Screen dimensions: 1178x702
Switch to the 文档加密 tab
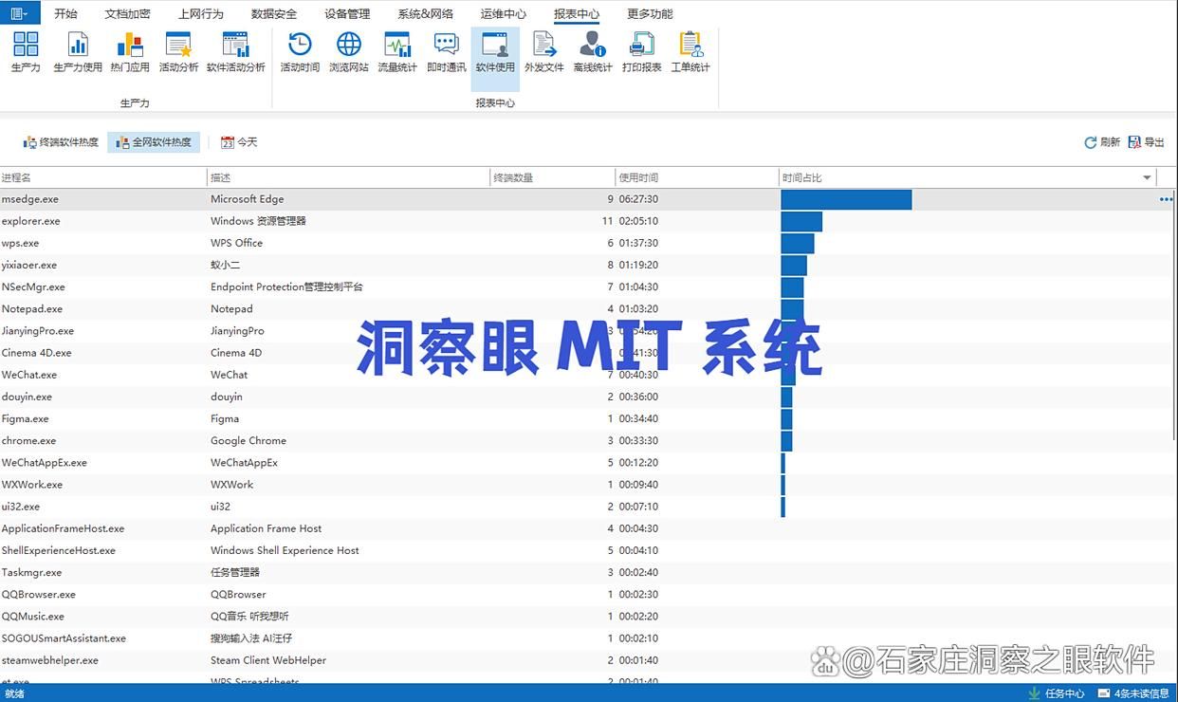tap(127, 14)
